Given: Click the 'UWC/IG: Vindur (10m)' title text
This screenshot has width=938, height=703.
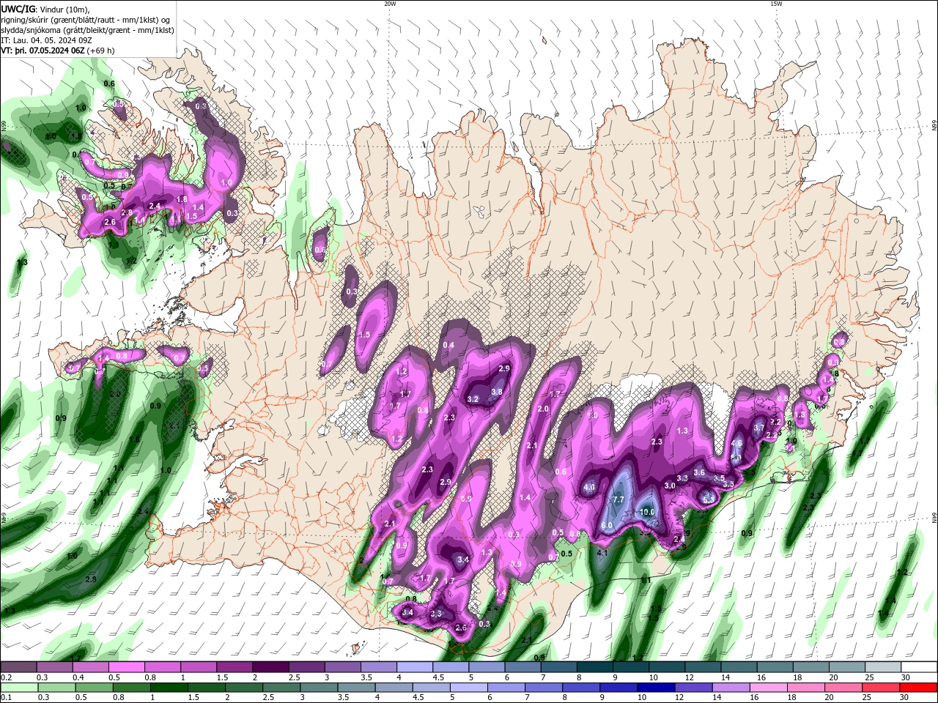Looking at the screenshot, I should (45, 9).
